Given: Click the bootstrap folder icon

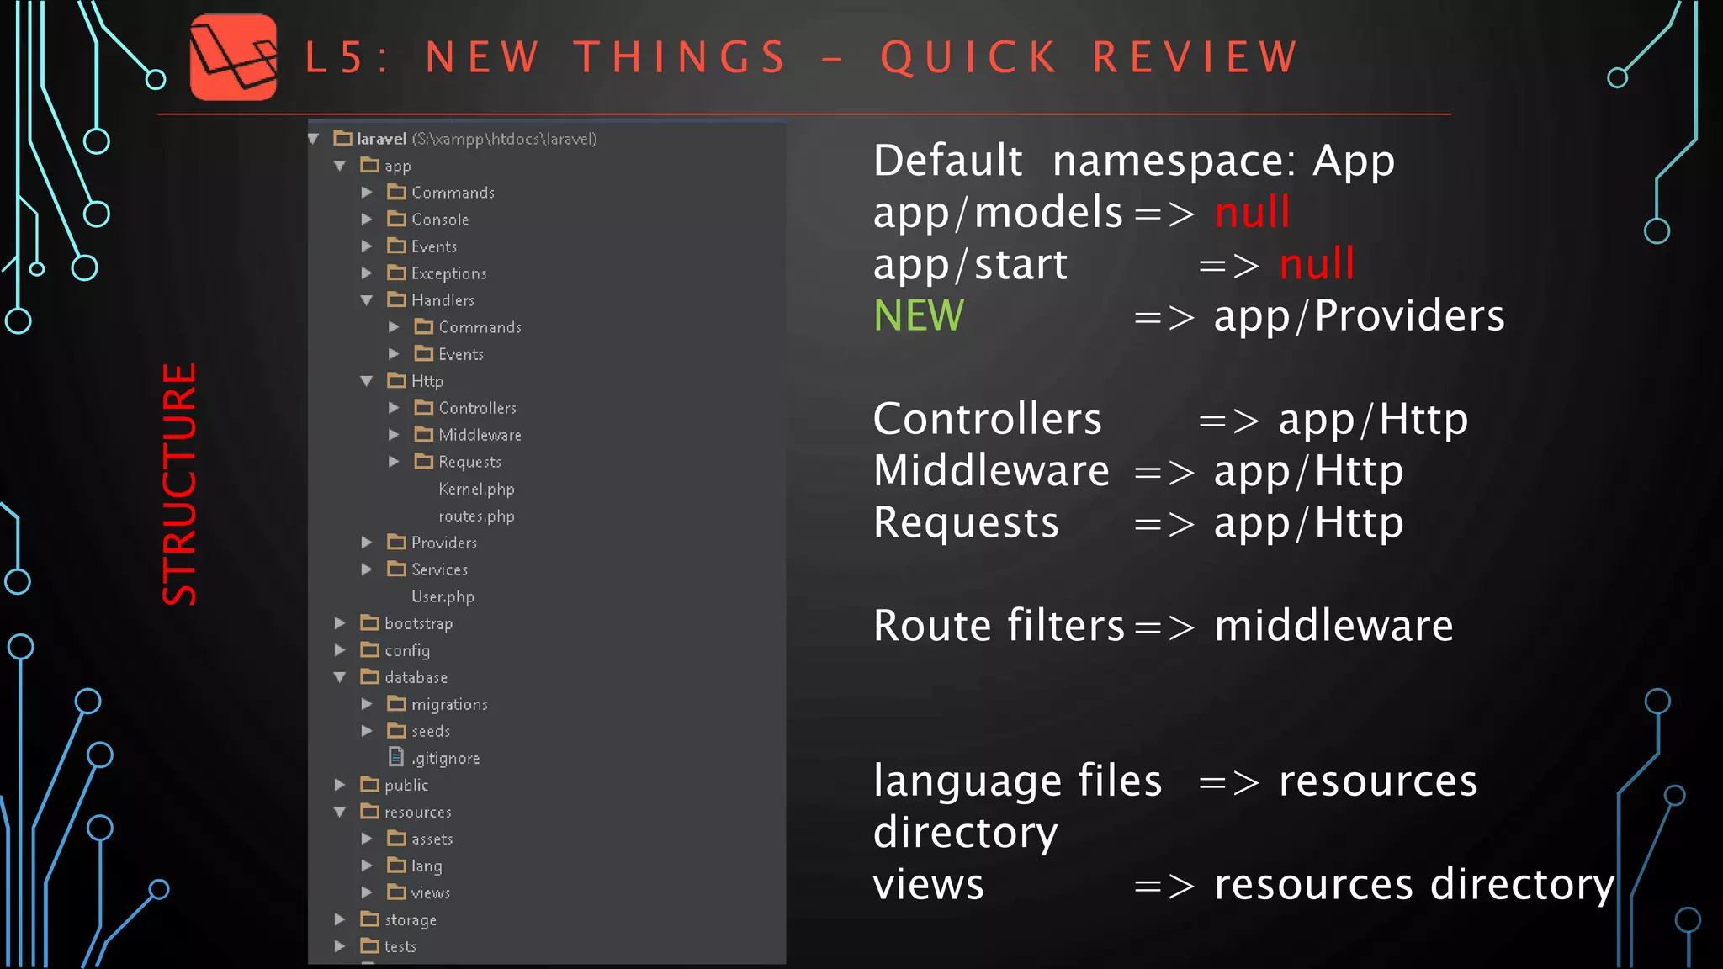Looking at the screenshot, I should click(369, 622).
